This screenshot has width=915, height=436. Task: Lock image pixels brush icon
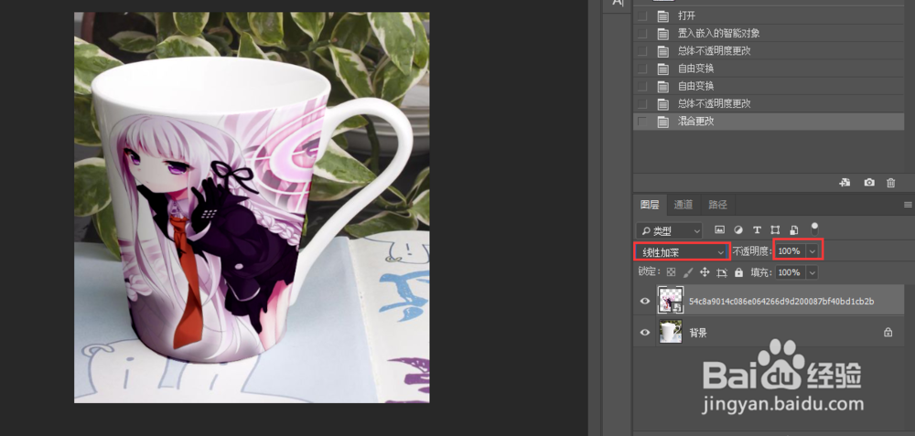(x=687, y=272)
